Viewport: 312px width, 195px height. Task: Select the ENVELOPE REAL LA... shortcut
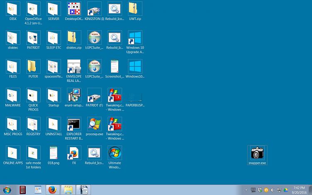(74, 67)
